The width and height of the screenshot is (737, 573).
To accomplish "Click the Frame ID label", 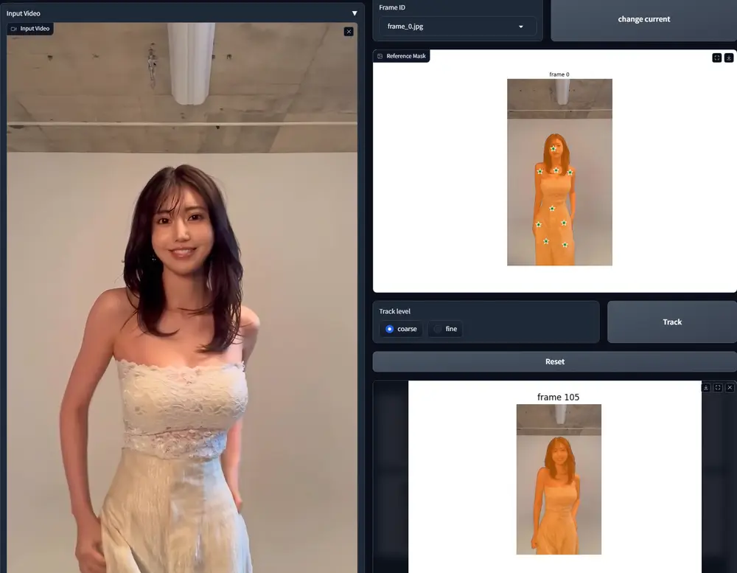I will 392,7.
